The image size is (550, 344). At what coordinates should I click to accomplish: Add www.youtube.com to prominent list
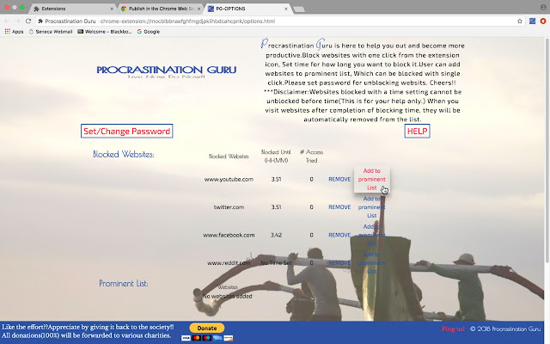point(372,179)
